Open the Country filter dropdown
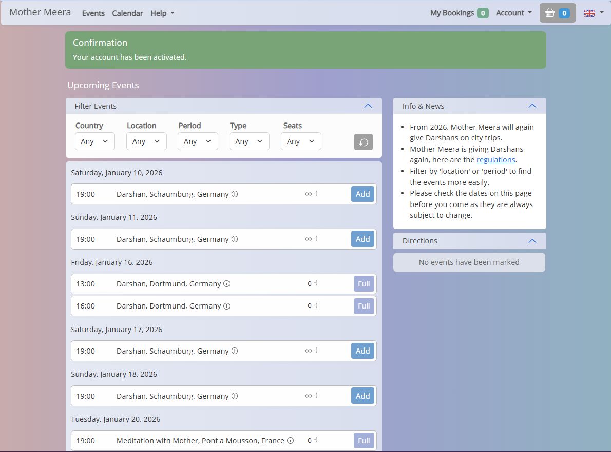This screenshot has width=611, height=452. pyautogui.click(x=94, y=141)
